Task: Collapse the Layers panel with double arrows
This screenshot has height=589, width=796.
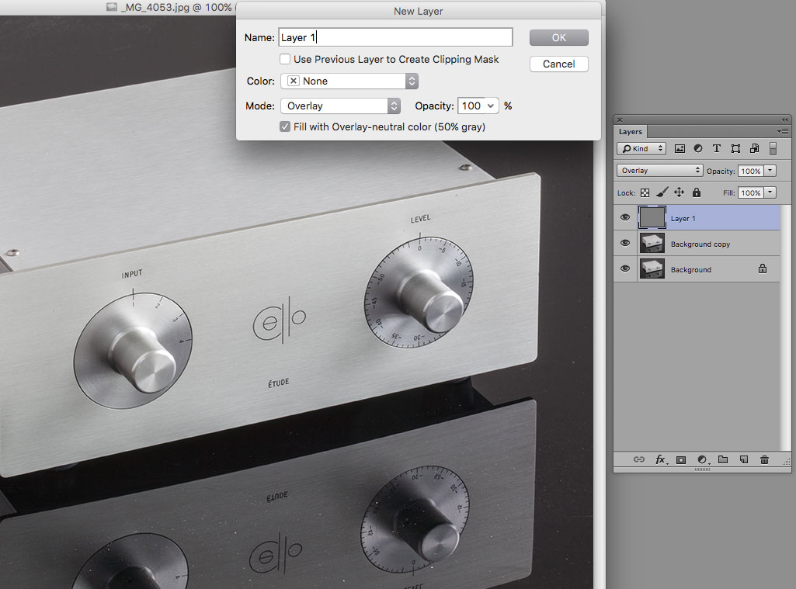Action: tap(785, 120)
